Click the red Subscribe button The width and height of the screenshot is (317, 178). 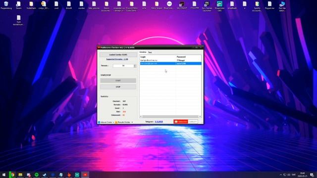[181, 122]
